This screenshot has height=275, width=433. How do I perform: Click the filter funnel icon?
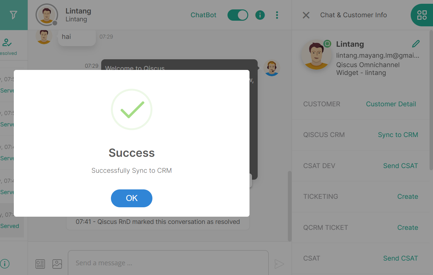tap(14, 15)
